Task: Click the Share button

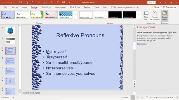Action: click(x=156, y=7)
